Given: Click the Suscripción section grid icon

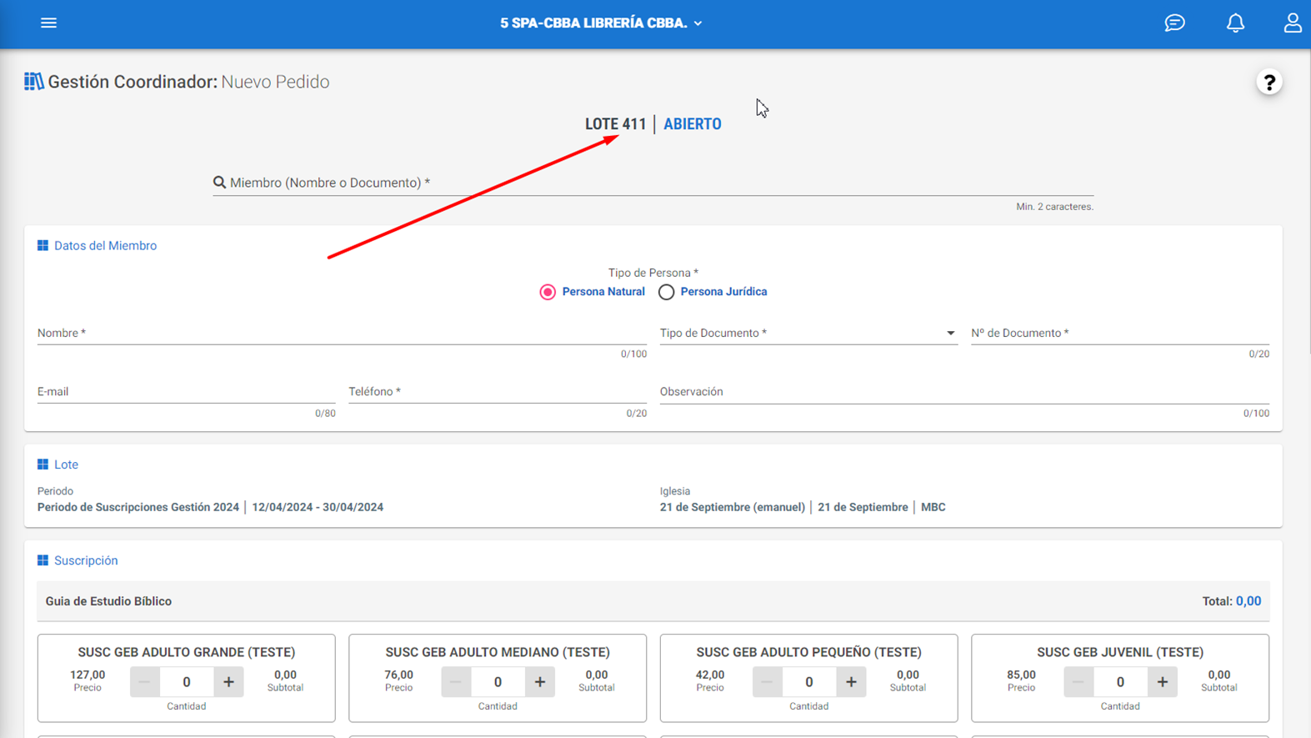Looking at the screenshot, I should point(43,560).
